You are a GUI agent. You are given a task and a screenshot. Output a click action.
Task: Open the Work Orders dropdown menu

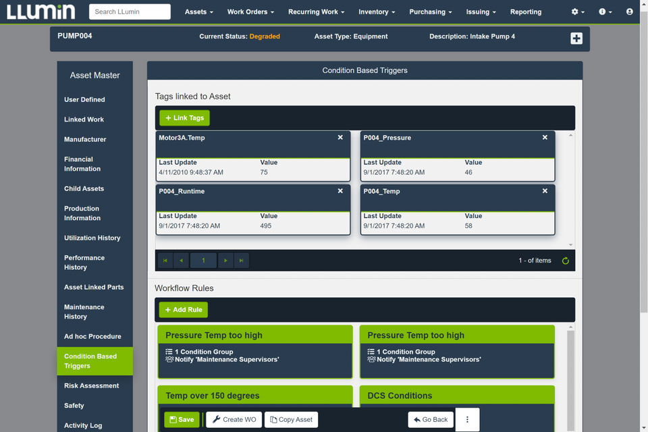click(x=250, y=12)
